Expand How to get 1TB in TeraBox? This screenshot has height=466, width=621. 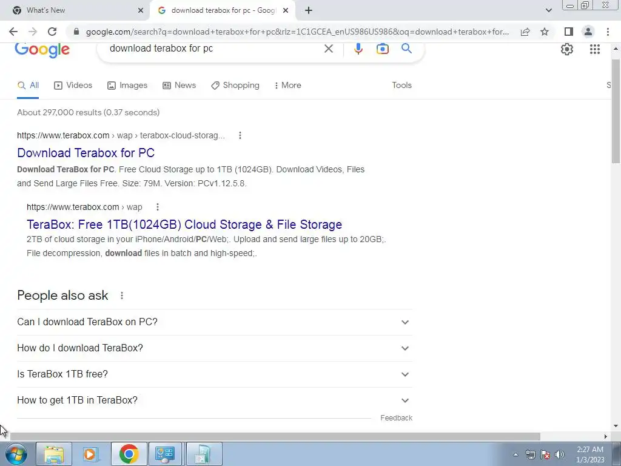(x=214, y=400)
